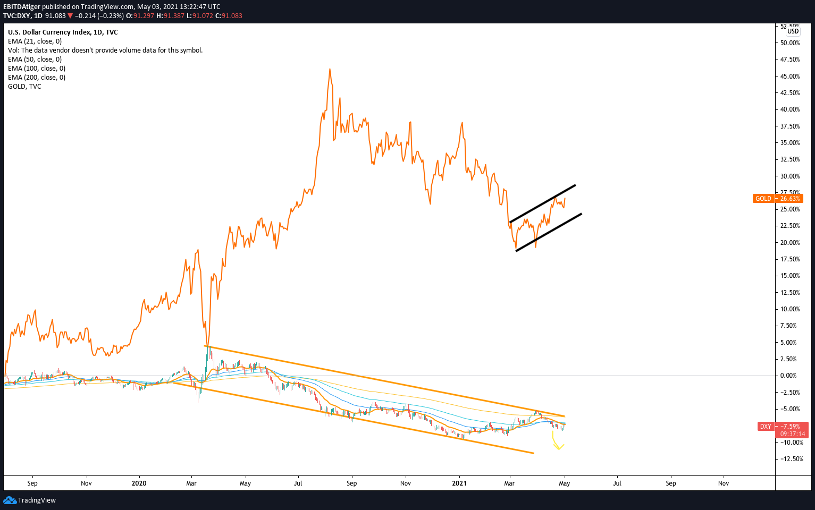Click the Jul label between 2020 and 2021
This screenshot has width=815, height=510.
[x=298, y=483]
